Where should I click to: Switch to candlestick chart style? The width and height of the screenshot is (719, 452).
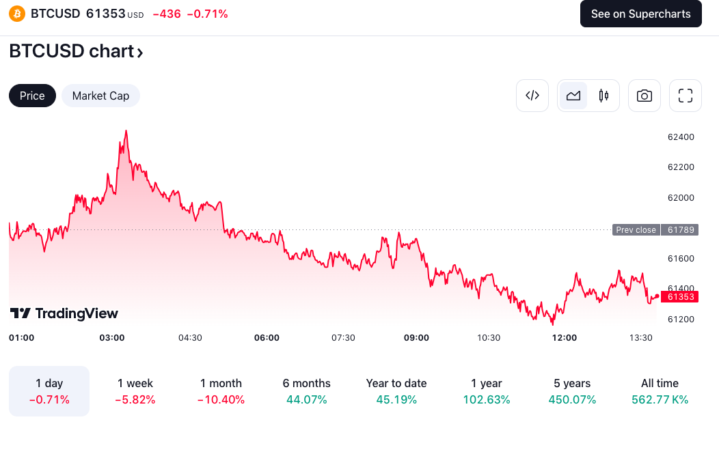click(603, 96)
